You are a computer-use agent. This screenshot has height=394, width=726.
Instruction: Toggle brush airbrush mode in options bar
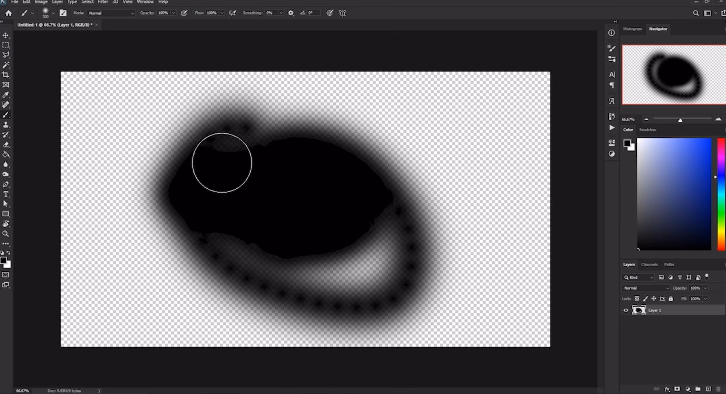click(232, 13)
